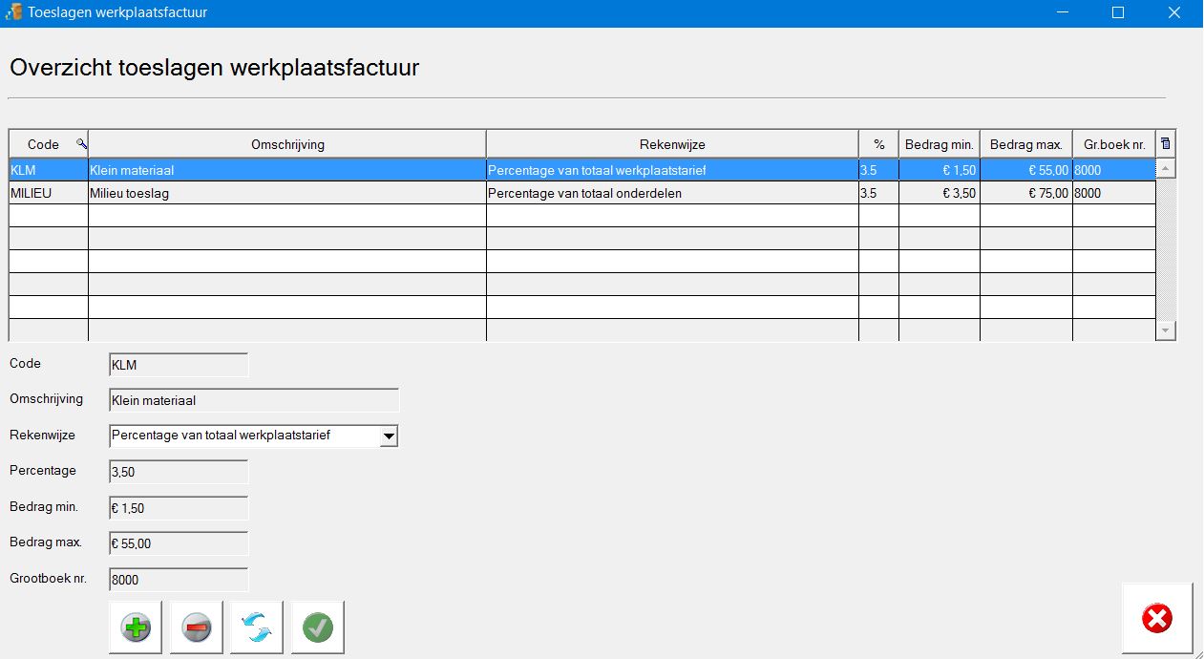Click the Grootboek nr. input field

(179, 580)
